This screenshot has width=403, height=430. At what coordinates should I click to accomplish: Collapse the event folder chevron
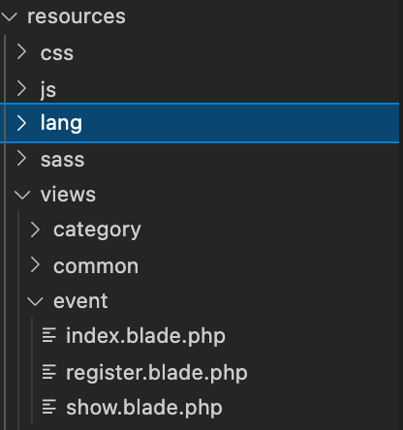[35, 301]
